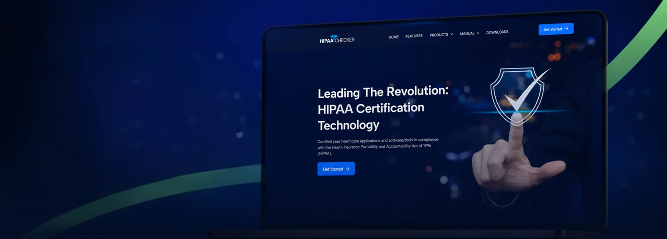Click the arrow in header Get started button
Screen dimensions: 667x239
pos(566,29)
